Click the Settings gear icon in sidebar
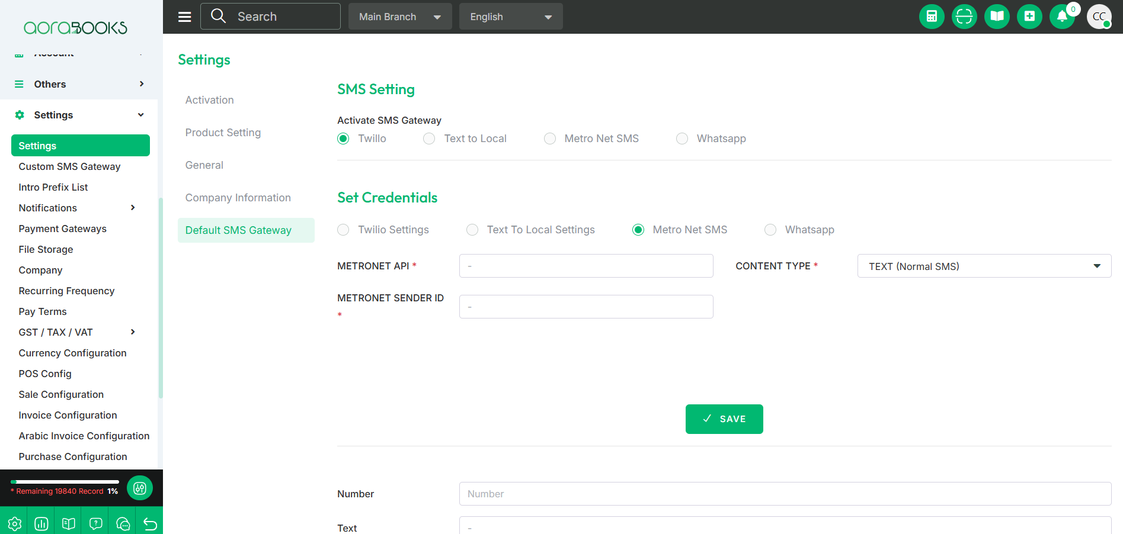Image resolution: width=1123 pixels, height=534 pixels. [20, 115]
